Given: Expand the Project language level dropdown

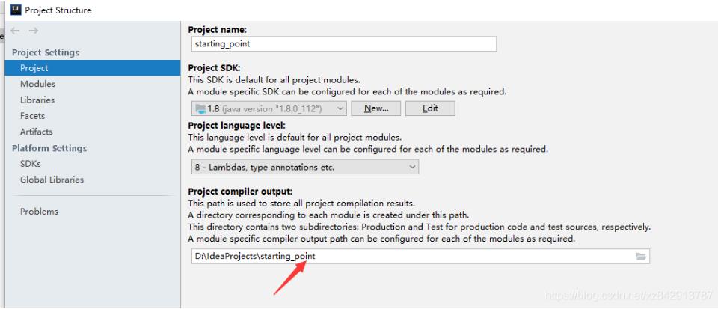Looking at the screenshot, I should coord(413,168).
